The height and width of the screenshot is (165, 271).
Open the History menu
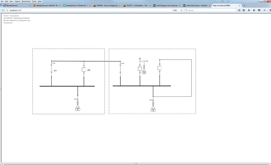point(17,1)
